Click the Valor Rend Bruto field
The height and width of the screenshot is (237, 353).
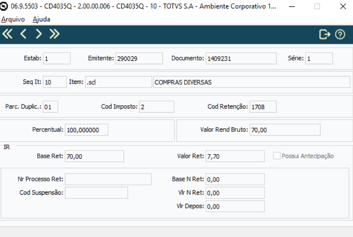pyautogui.click(x=285, y=130)
